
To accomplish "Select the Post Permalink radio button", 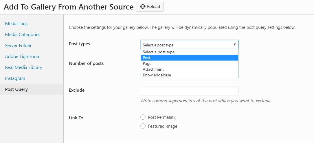I will coord(143,117).
